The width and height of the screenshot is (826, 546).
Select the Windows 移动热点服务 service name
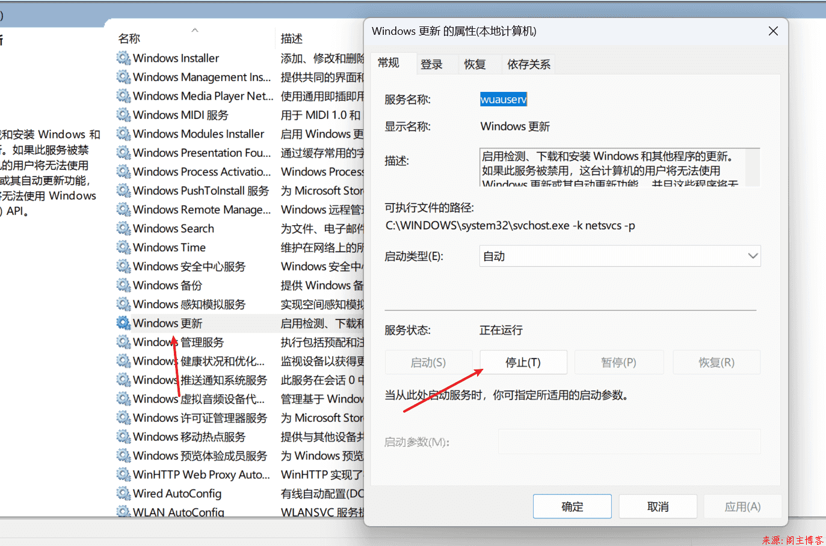[189, 437]
